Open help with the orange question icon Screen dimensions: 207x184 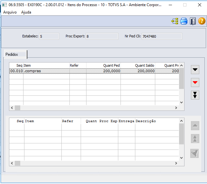[x=202, y=21]
